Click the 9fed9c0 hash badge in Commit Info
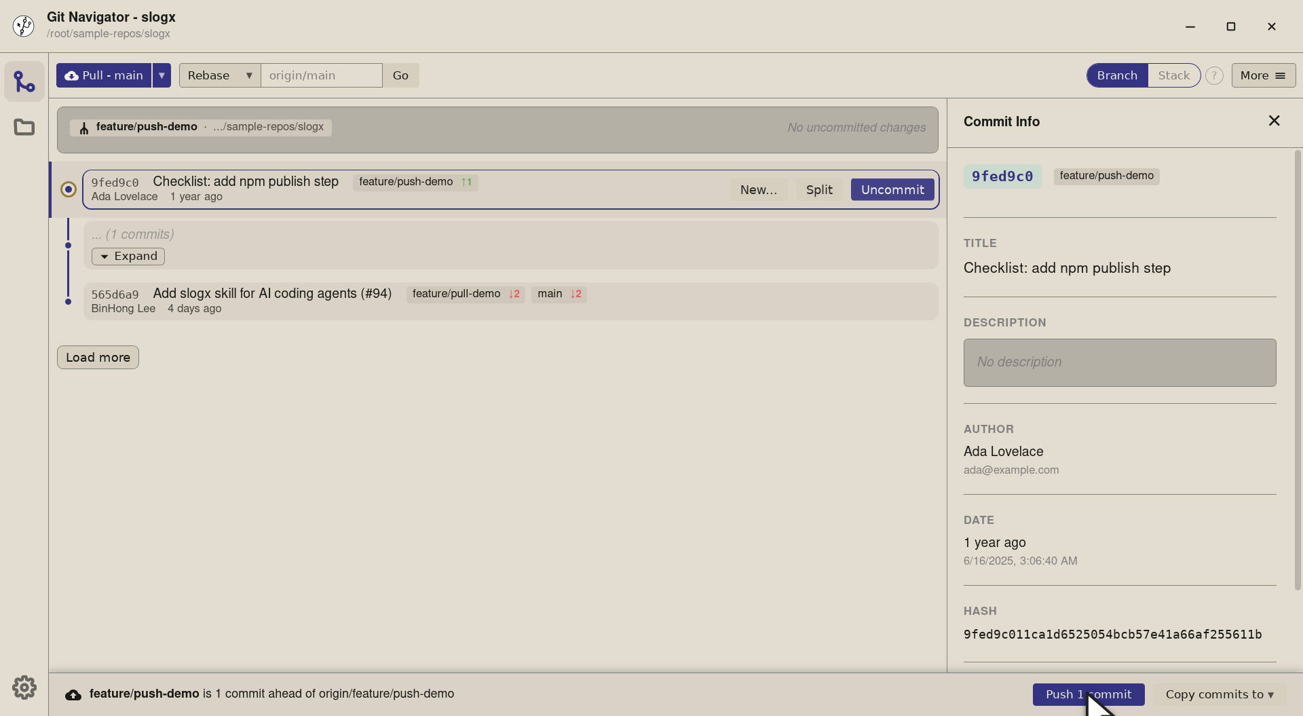Image resolution: width=1303 pixels, height=716 pixels. [x=1002, y=176]
